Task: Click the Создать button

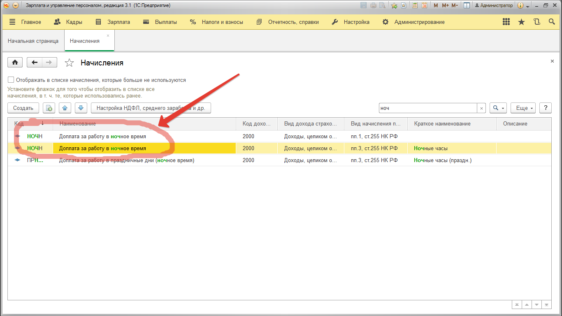Action: tap(23, 108)
